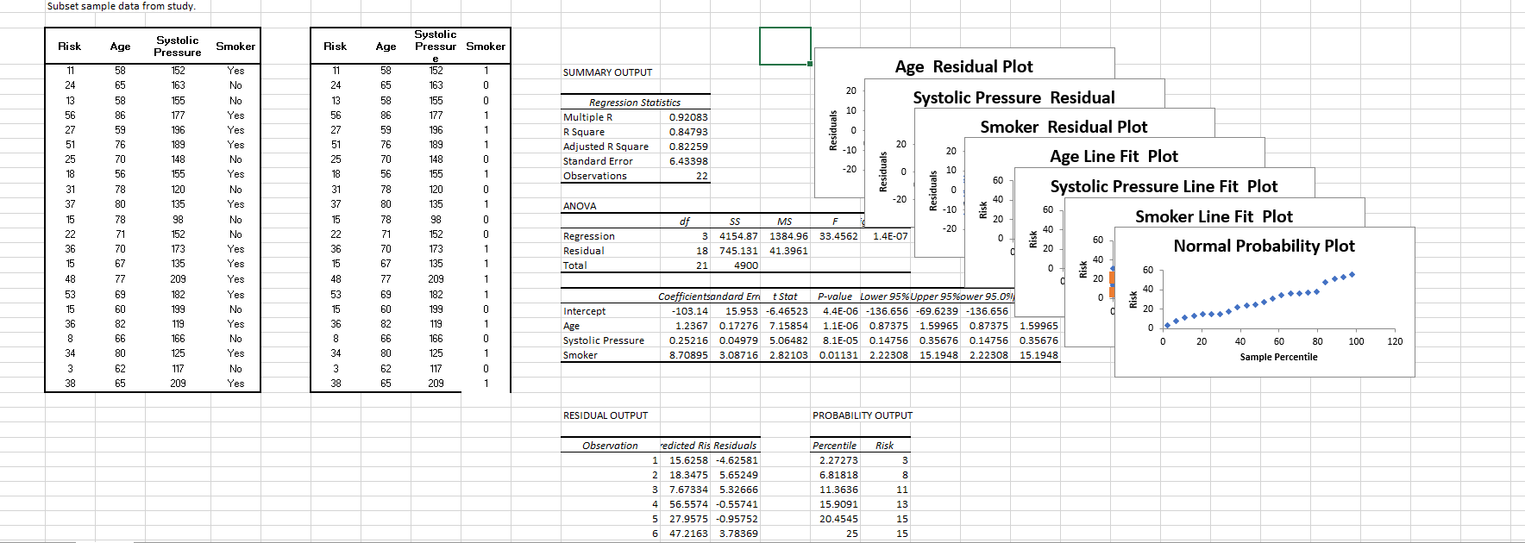Select the total SS value 4900
This screenshot has height=543, width=1525.
click(x=746, y=265)
